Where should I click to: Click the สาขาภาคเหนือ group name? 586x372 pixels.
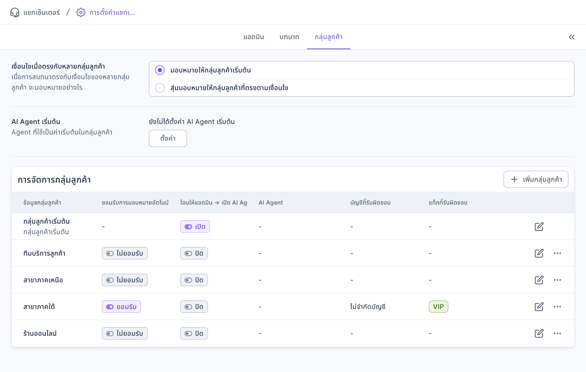pos(43,280)
